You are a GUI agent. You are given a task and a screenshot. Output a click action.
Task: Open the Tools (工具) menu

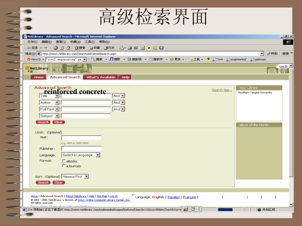tap(90, 42)
